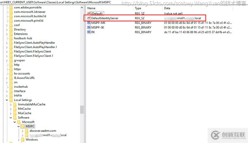
Task: Expand the MuiCache key
Action: 11,113
